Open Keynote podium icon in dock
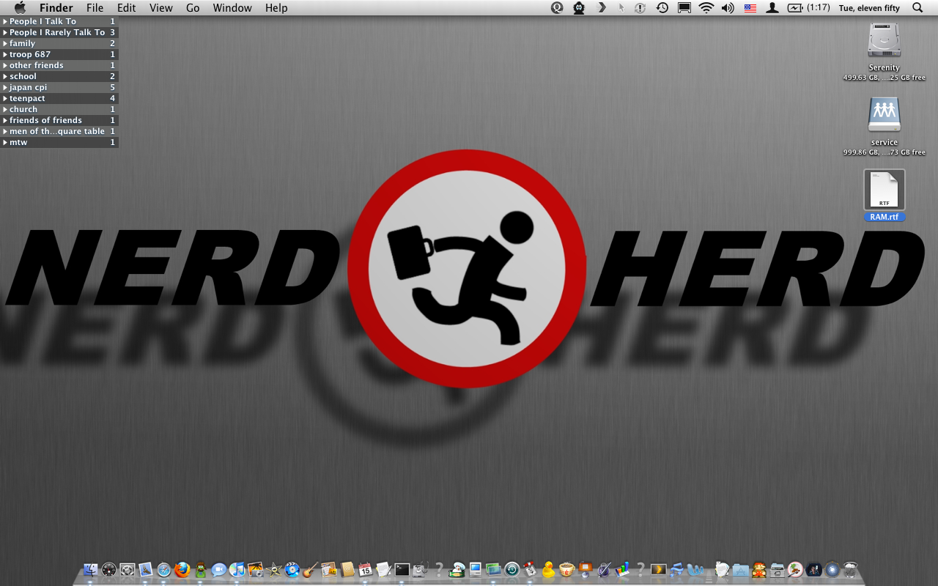The image size is (938, 586). tap(585, 569)
